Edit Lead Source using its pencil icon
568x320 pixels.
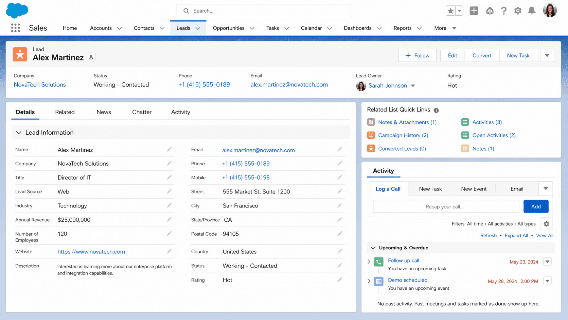[169, 191]
